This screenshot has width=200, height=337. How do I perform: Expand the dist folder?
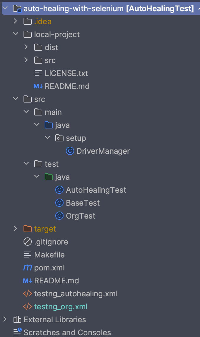[x=26, y=47]
